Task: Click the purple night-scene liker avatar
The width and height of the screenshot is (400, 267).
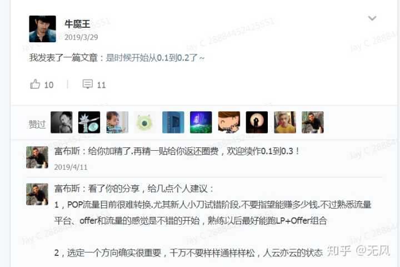Action: 201,122
